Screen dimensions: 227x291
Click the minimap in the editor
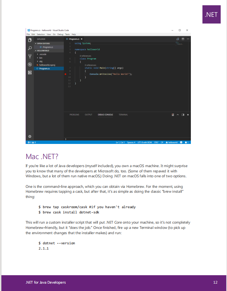pos(180,44)
